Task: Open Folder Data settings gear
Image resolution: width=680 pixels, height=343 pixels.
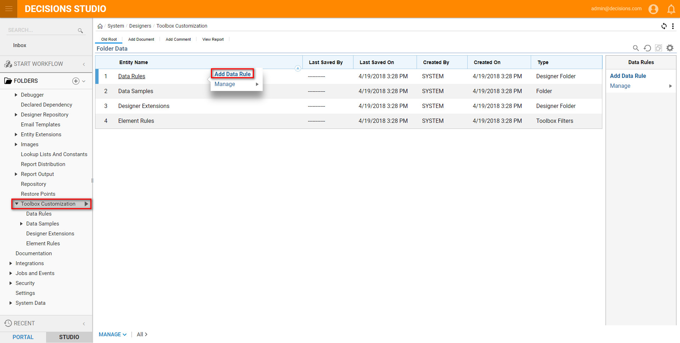Action: pos(670,48)
